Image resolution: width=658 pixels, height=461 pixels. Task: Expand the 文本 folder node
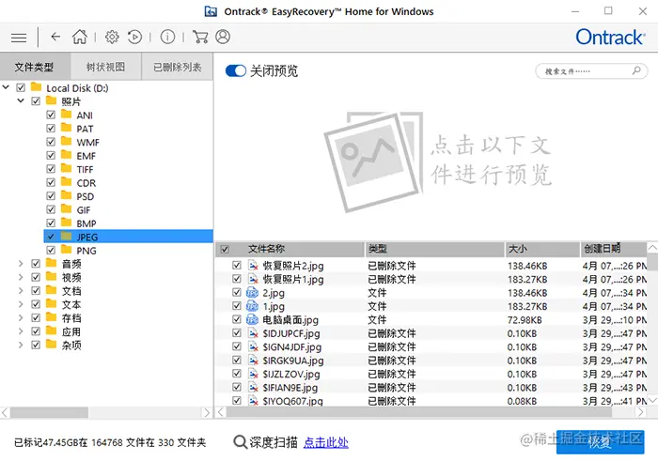pos(21,304)
